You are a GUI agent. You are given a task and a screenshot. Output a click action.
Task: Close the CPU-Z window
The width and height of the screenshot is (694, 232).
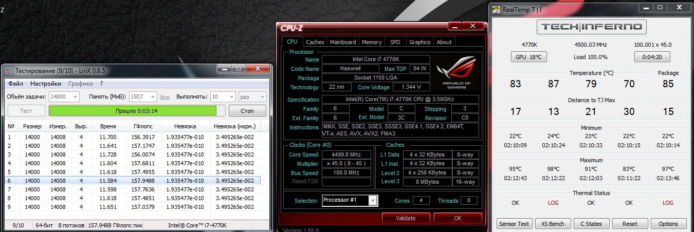coord(472,26)
